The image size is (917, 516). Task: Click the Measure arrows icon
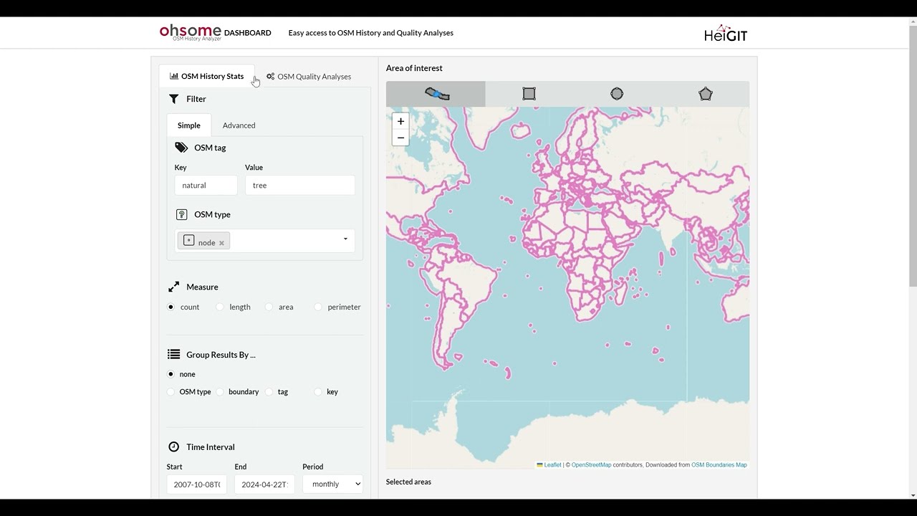(x=173, y=287)
